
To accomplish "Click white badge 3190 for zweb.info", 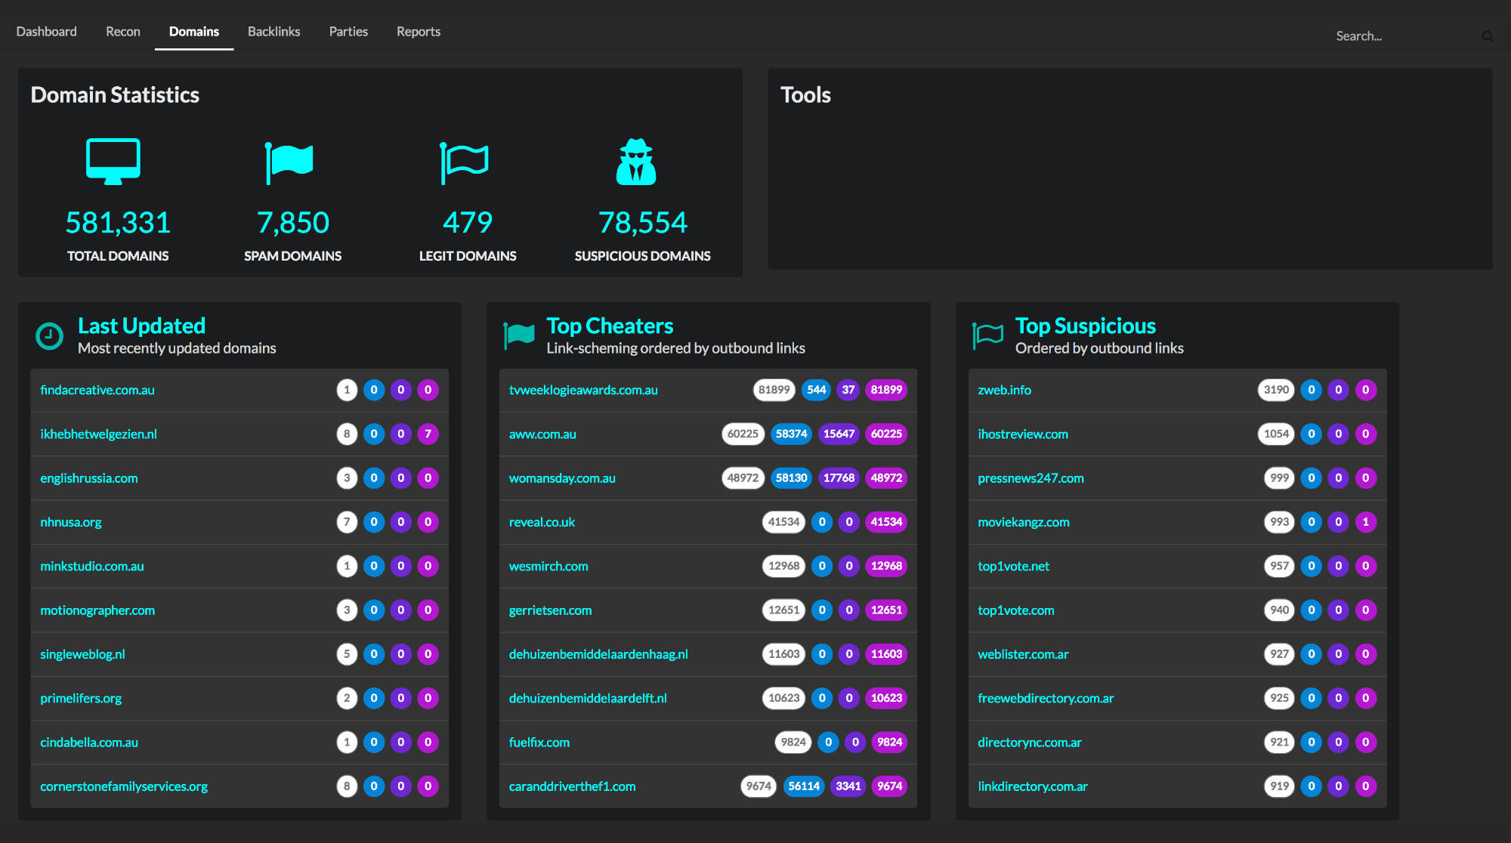I will tap(1276, 391).
